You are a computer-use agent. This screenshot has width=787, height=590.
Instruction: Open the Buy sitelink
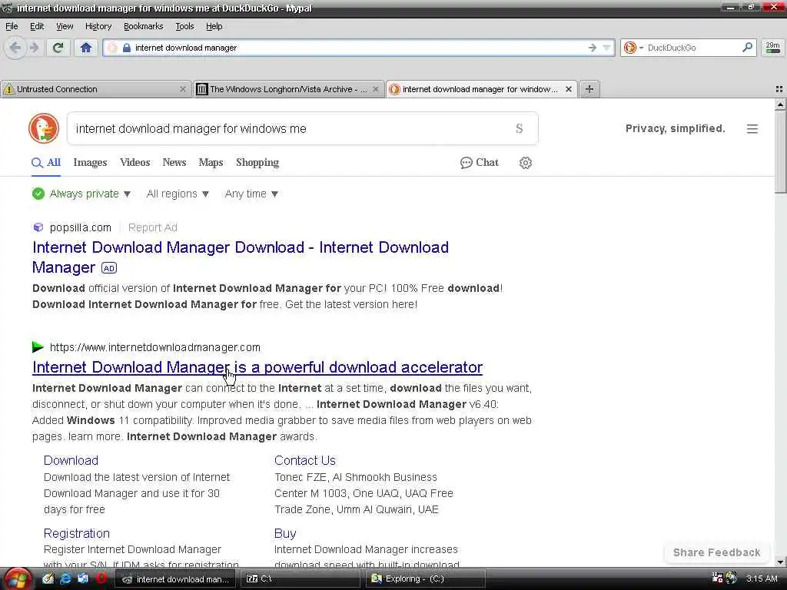(285, 533)
